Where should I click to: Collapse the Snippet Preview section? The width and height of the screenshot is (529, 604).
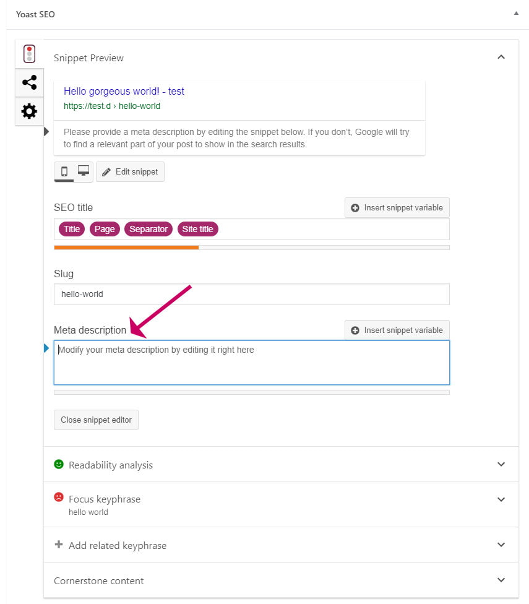click(501, 57)
